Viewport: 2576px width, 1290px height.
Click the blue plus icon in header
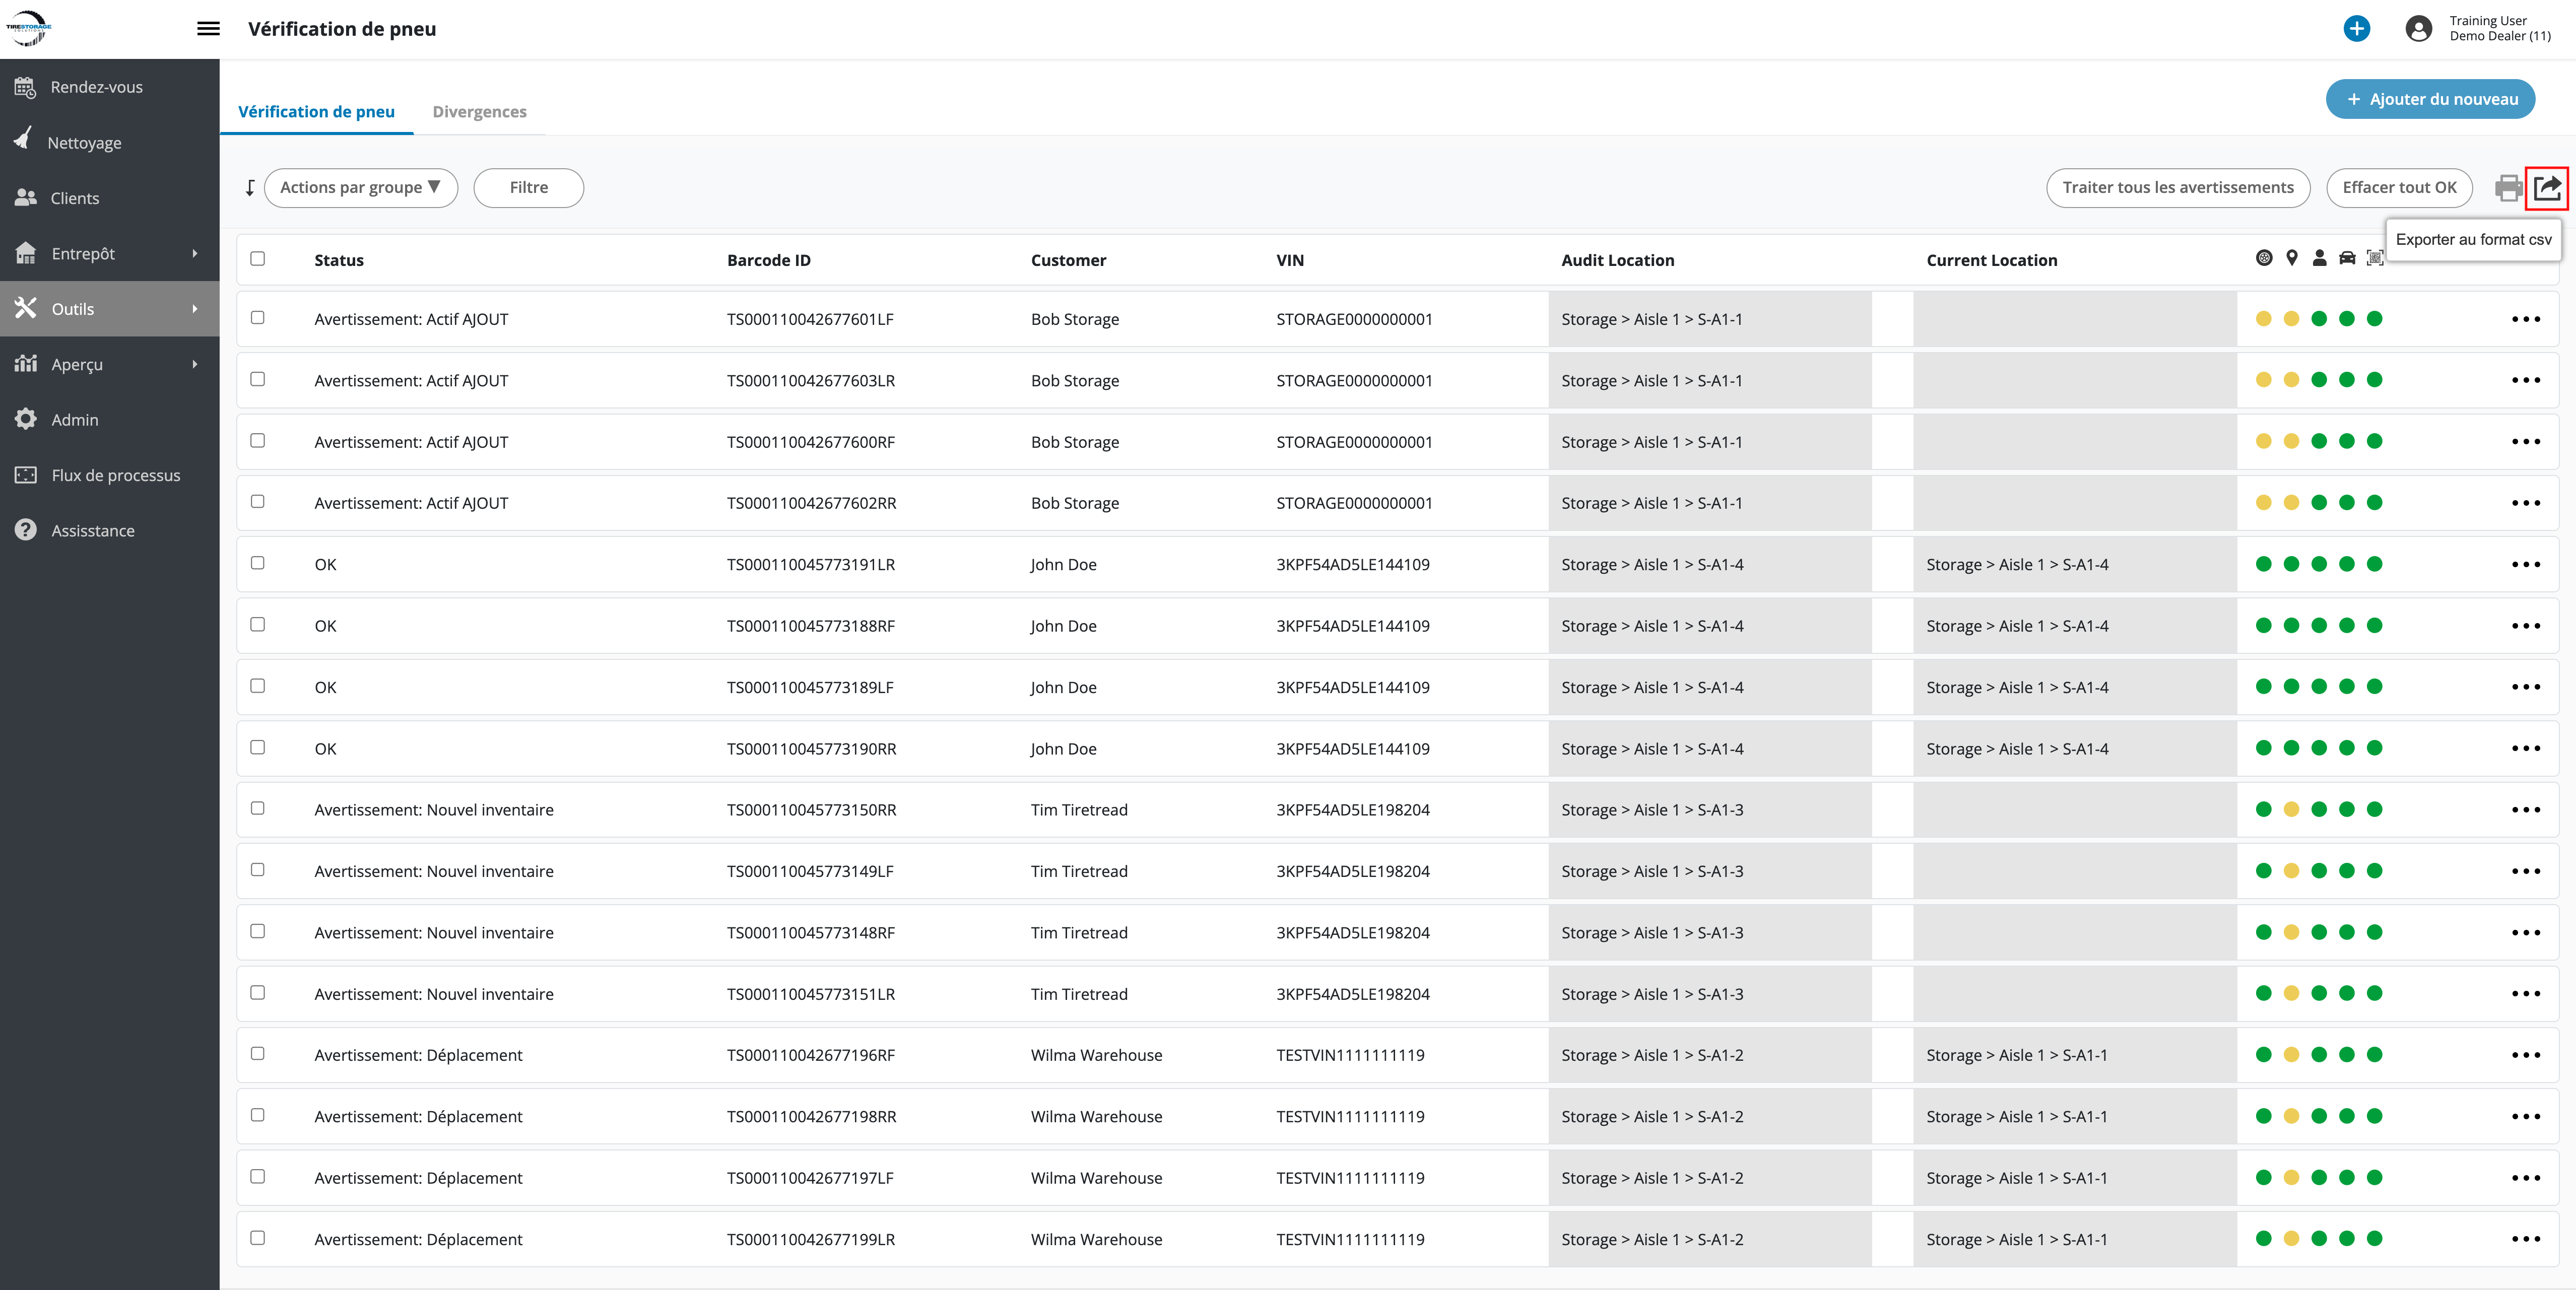pyautogui.click(x=2356, y=29)
